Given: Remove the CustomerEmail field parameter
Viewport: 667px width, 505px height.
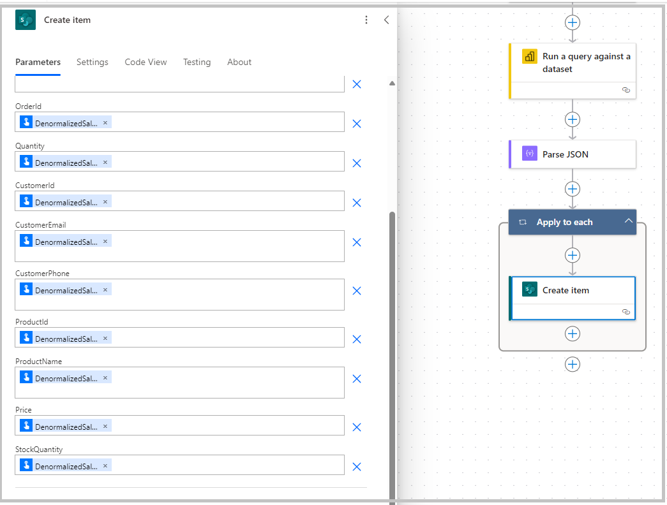Looking at the screenshot, I should point(357,242).
